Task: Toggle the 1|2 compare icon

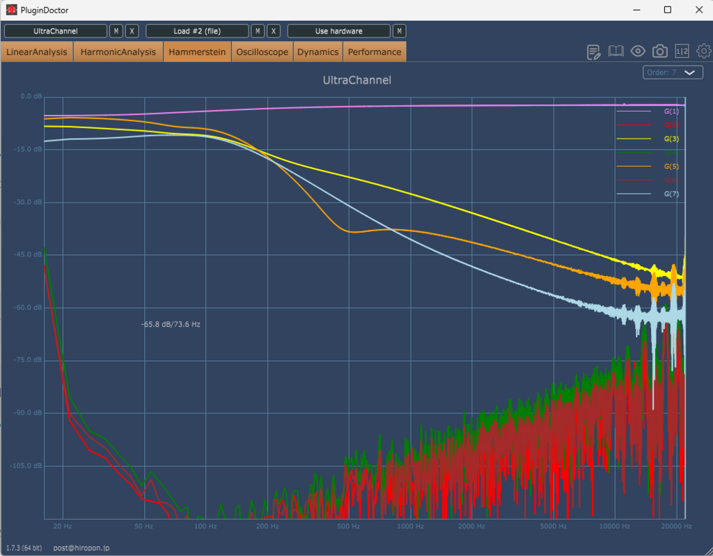Action: (x=682, y=51)
